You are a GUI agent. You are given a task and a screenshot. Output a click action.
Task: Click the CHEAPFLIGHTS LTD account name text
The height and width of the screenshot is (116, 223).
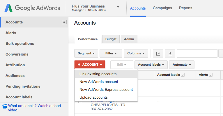108,105
